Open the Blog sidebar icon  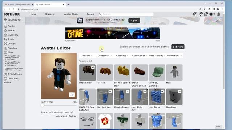5,52
